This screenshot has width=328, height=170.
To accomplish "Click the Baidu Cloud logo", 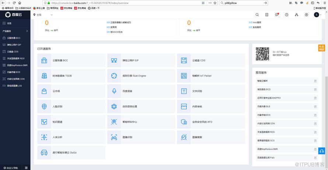I will (14, 15).
